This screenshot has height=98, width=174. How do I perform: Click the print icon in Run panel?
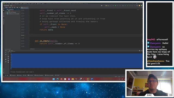point(8,60)
